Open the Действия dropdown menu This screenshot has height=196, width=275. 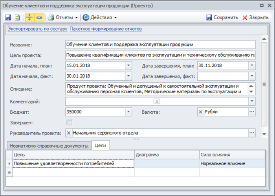(x=100, y=18)
